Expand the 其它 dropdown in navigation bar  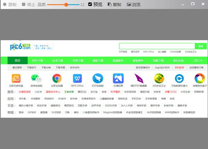pos(199,61)
